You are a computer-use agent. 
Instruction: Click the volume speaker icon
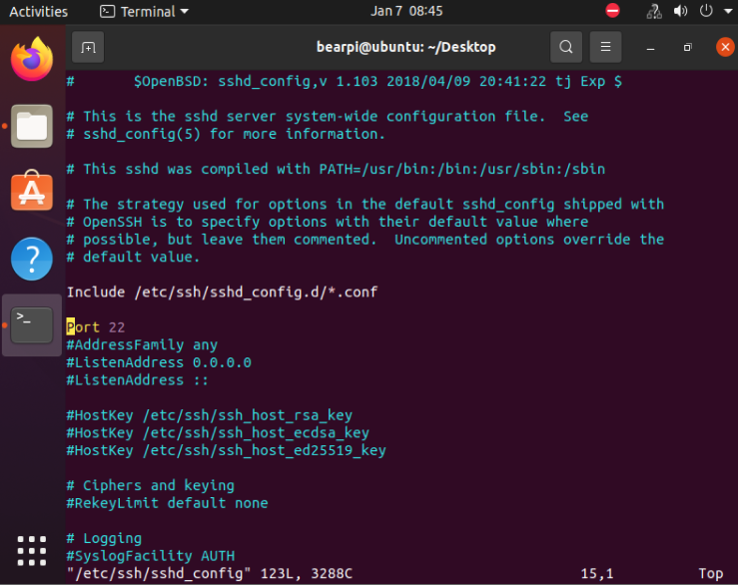[681, 12]
